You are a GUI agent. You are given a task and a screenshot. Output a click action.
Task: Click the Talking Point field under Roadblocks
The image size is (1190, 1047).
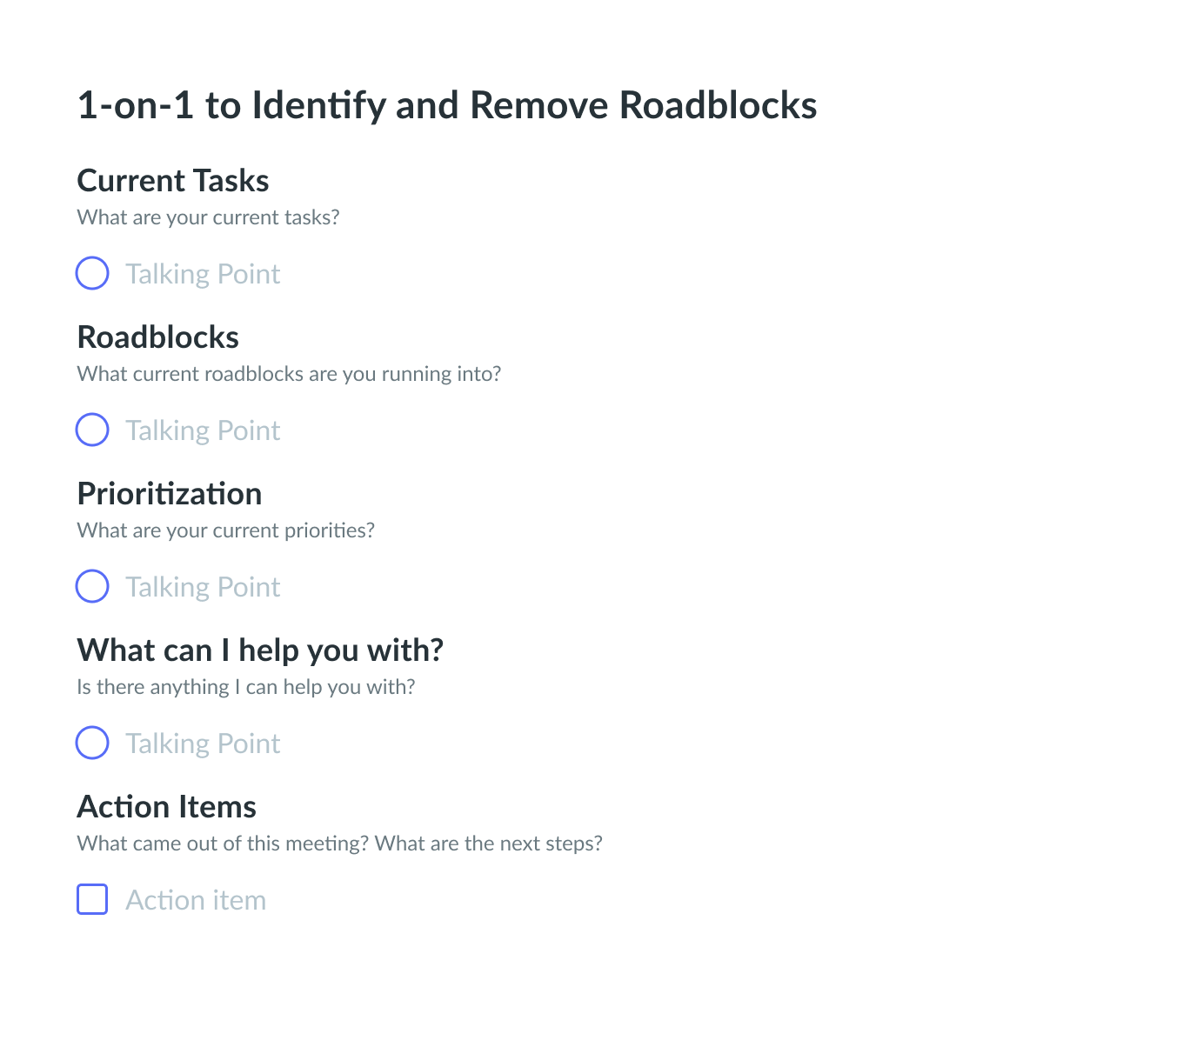[203, 430]
